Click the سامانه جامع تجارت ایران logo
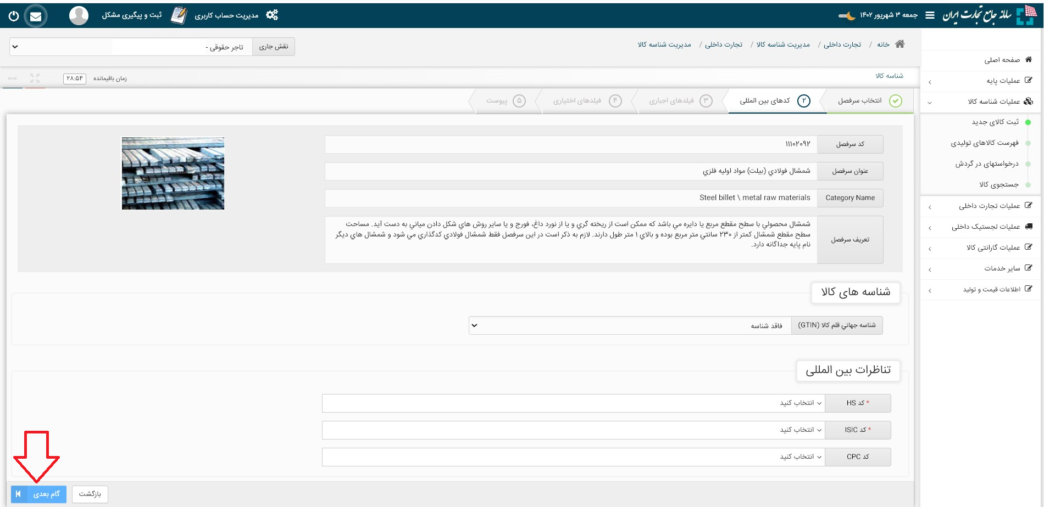The width and height of the screenshot is (1044, 507). coord(989,15)
